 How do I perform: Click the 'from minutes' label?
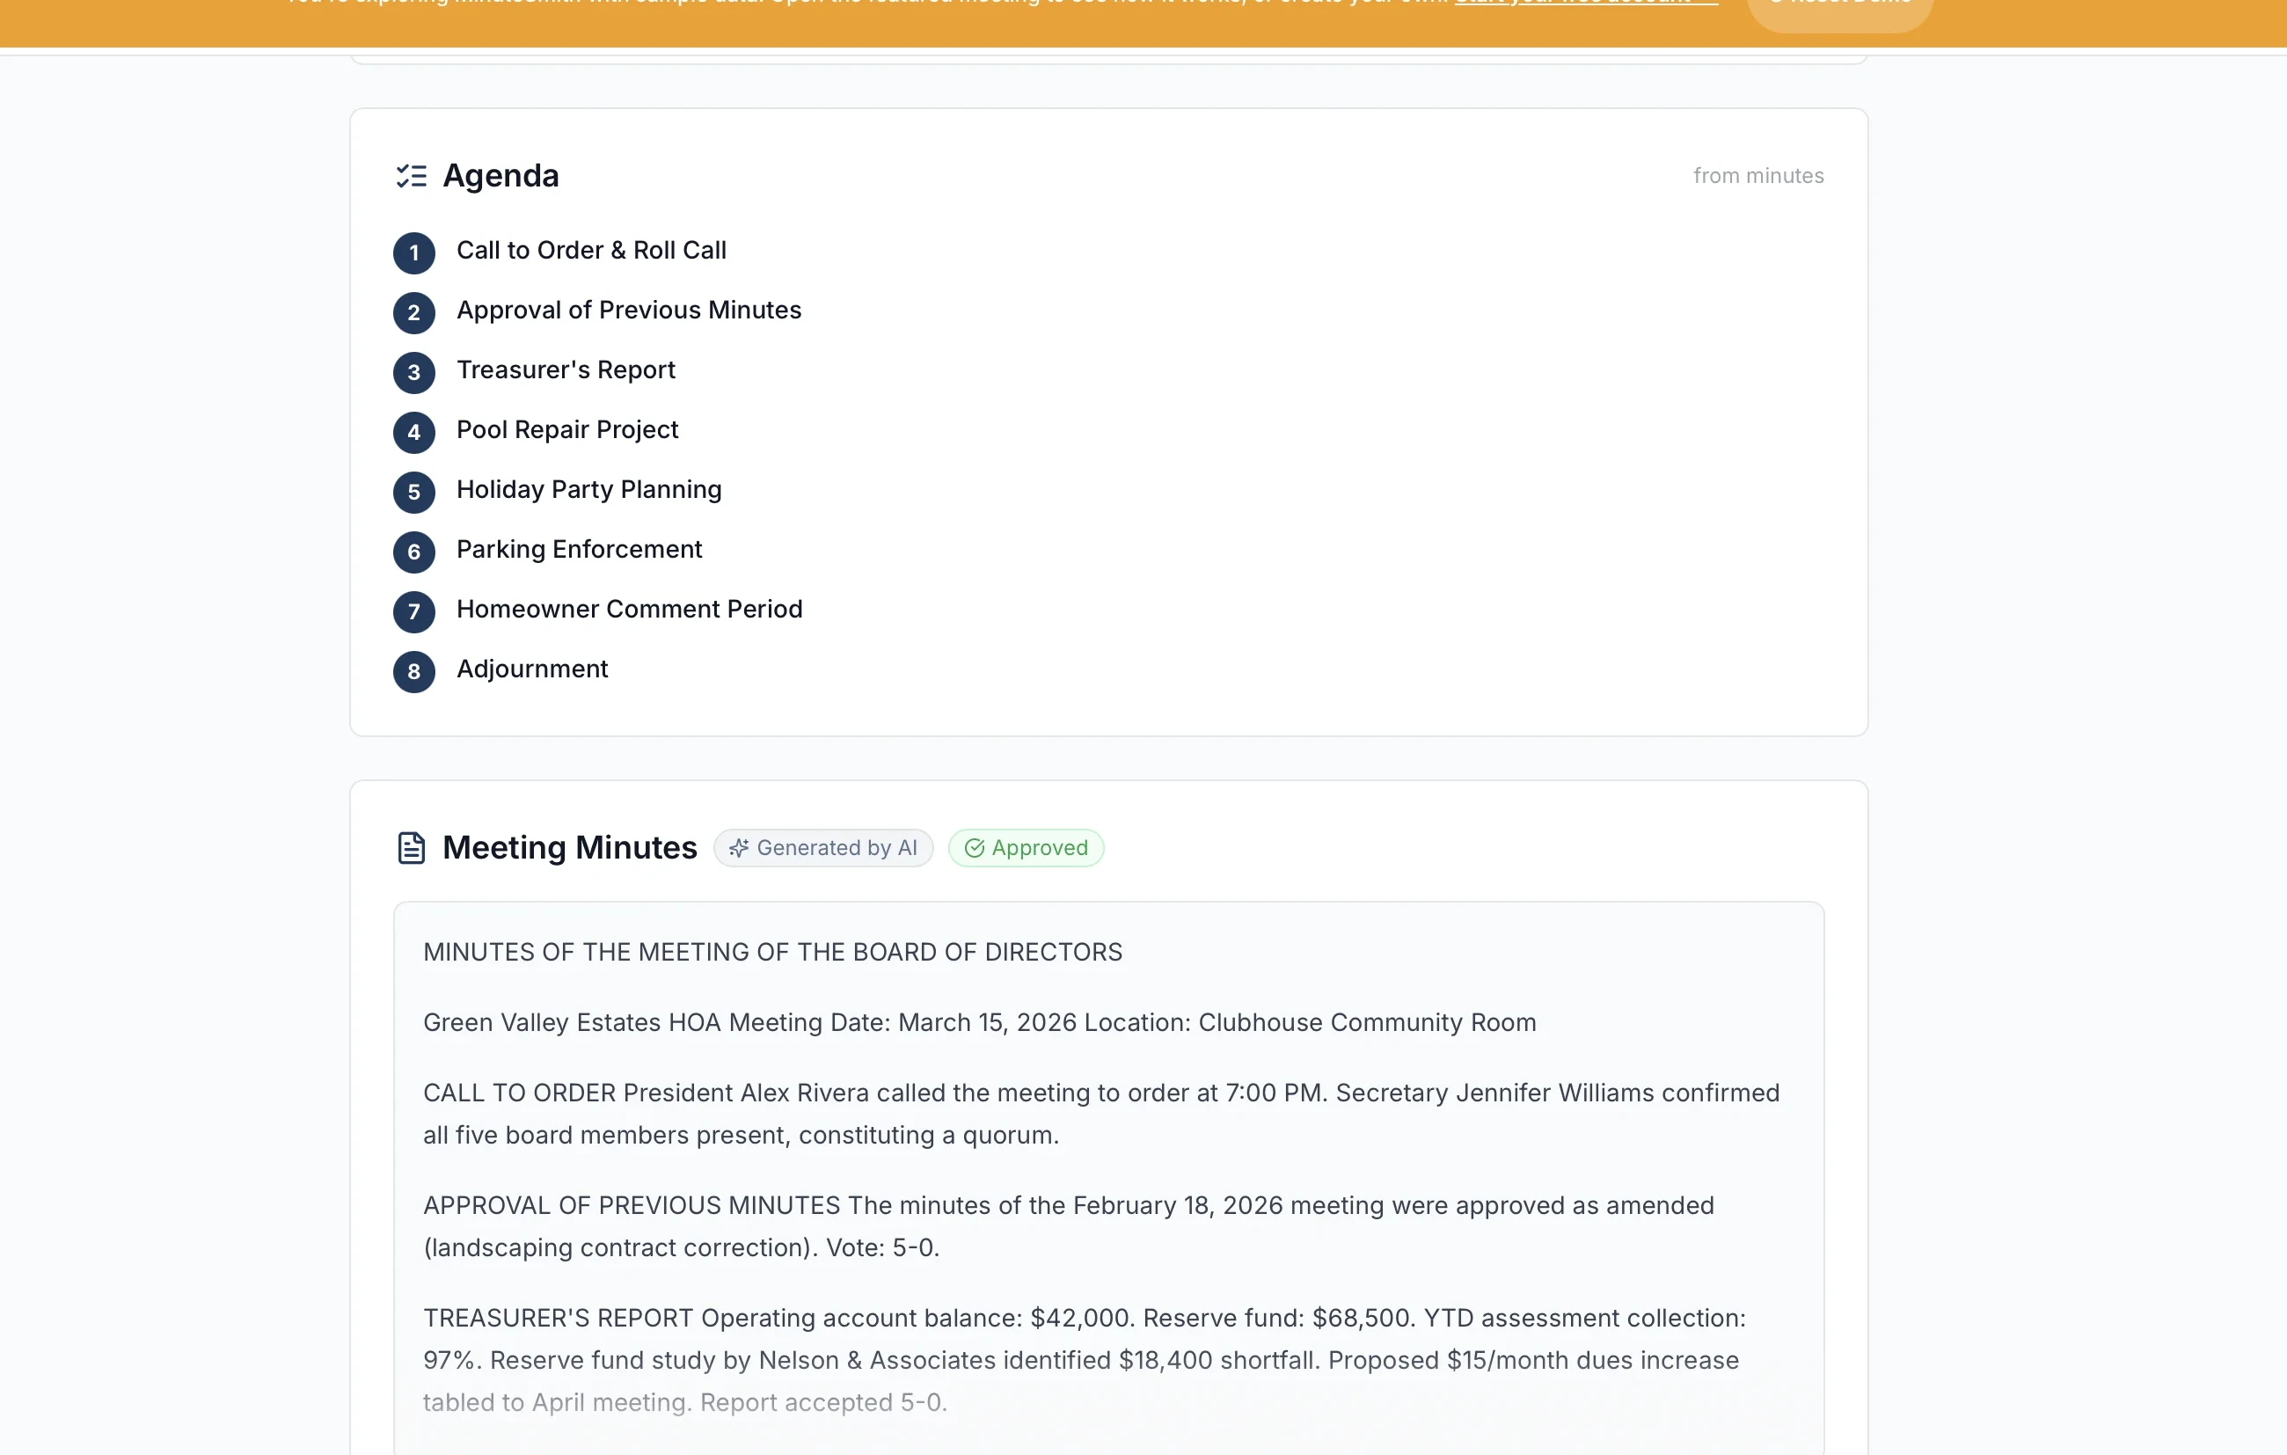coord(1758,176)
